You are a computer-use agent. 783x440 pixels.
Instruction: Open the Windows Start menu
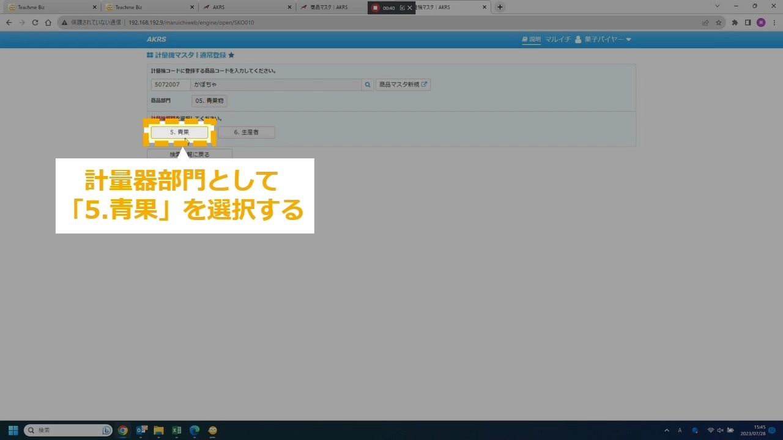pyautogui.click(x=13, y=430)
